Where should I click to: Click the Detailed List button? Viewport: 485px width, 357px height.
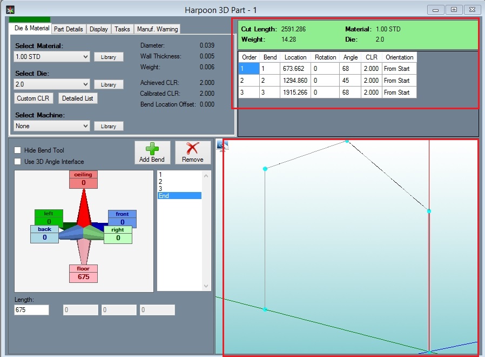pyautogui.click(x=78, y=98)
